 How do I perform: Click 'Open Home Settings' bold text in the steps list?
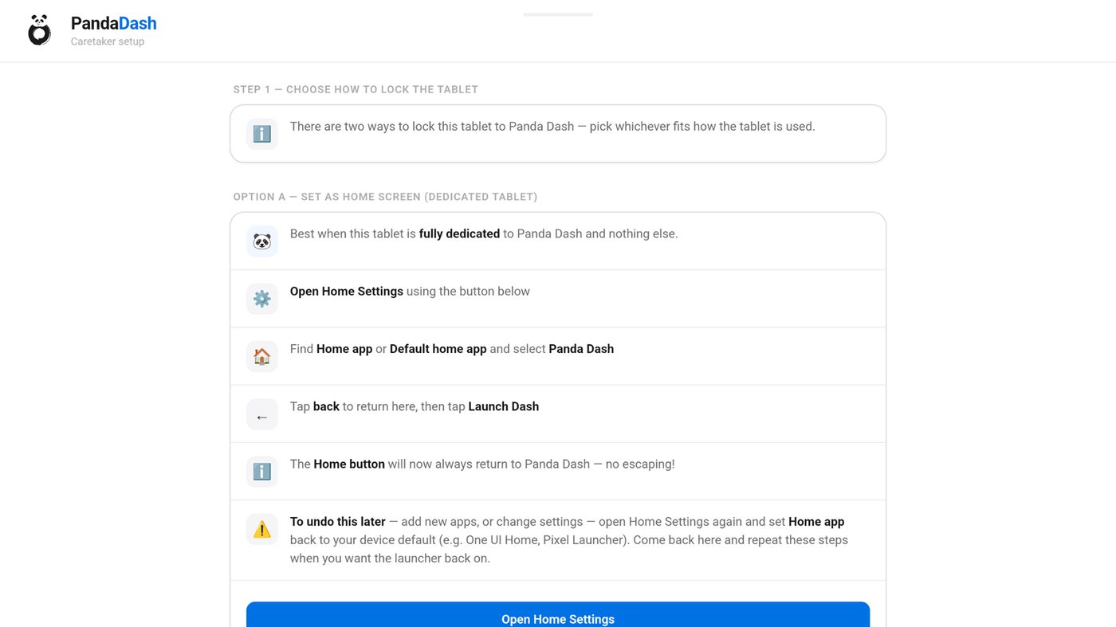pos(347,291)
